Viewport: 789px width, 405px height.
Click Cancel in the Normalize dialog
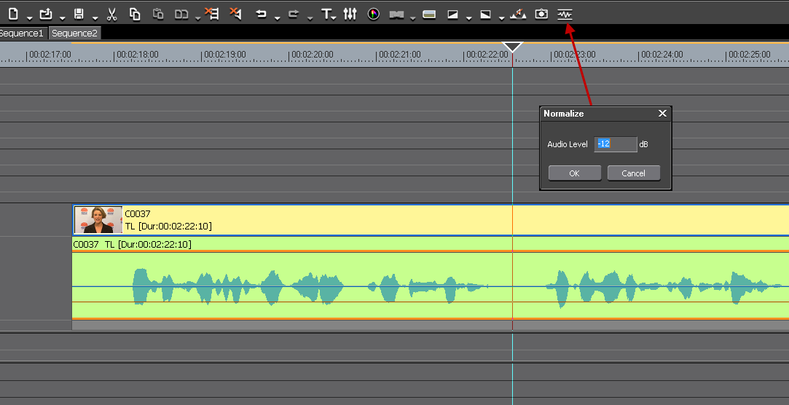coord(634,173)
